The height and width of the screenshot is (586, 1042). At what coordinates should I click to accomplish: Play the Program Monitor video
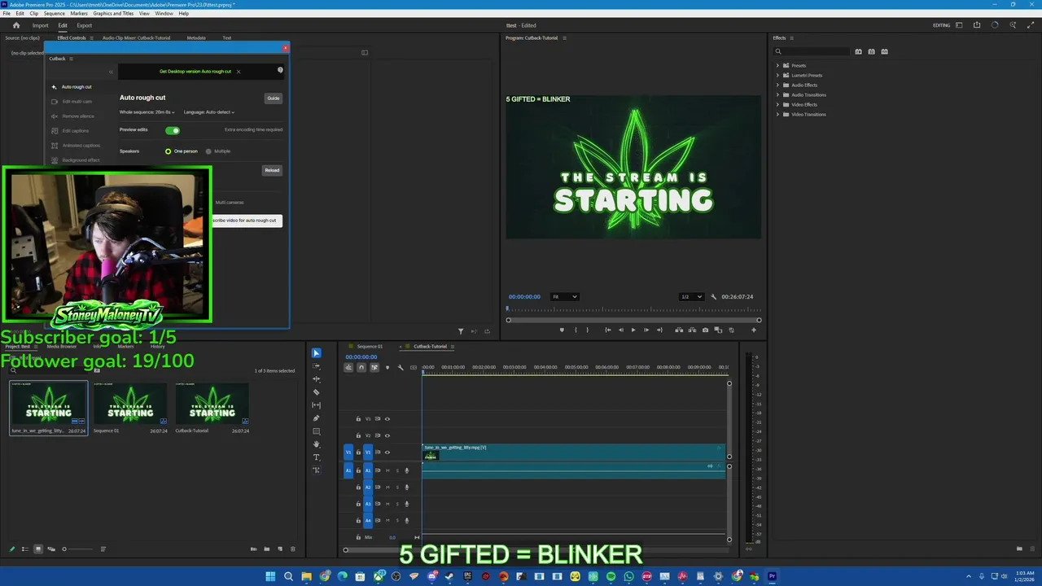coord(633,330)
